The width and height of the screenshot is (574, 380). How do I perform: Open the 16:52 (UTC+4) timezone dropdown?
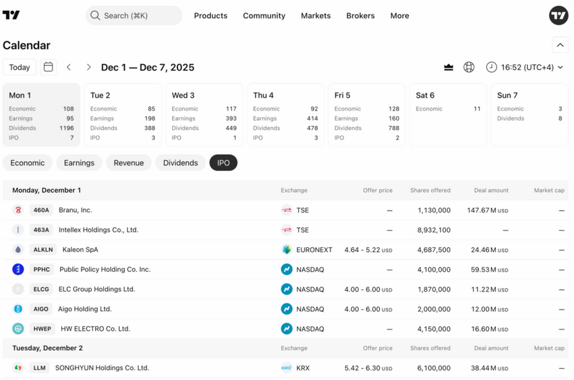tap(525, 67)
